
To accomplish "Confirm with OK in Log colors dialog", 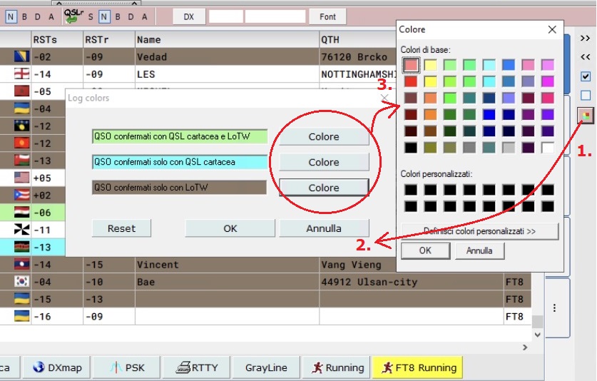I will (230, 228).
